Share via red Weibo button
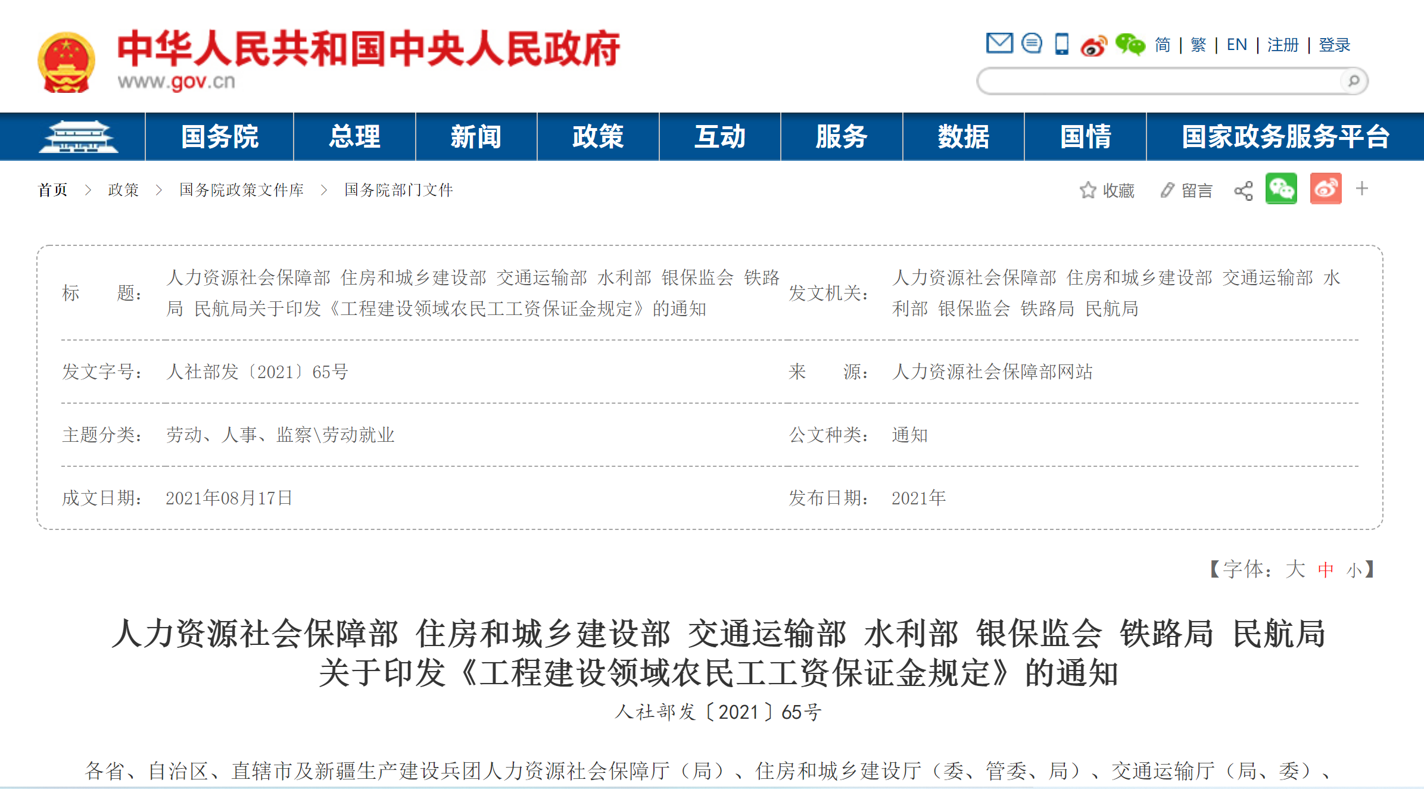The height and width of the screenshot is (789, 1424). (1326, 189)
